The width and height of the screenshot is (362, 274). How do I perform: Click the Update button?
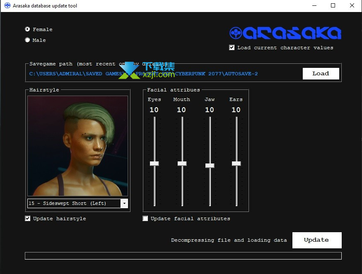(317, 240)
